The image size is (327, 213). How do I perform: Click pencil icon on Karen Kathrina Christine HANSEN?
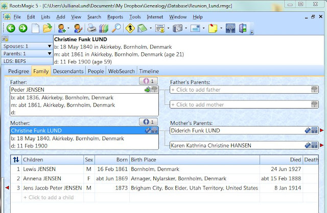[308, 145]
